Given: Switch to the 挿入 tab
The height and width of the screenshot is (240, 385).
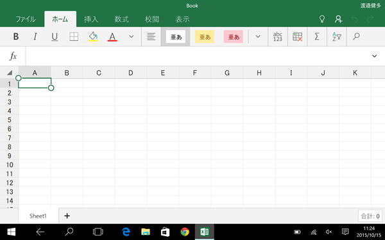Looking at the screenshot, I should point(91,19).
